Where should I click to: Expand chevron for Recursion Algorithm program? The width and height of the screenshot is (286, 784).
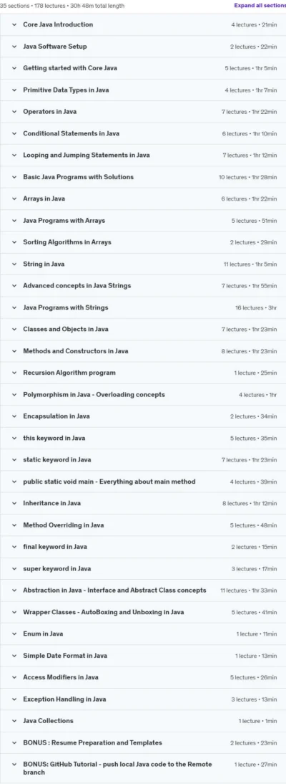pos(14,373)
